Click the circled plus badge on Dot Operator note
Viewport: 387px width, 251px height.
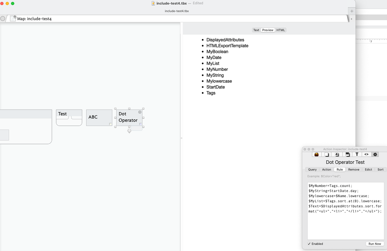140,112
